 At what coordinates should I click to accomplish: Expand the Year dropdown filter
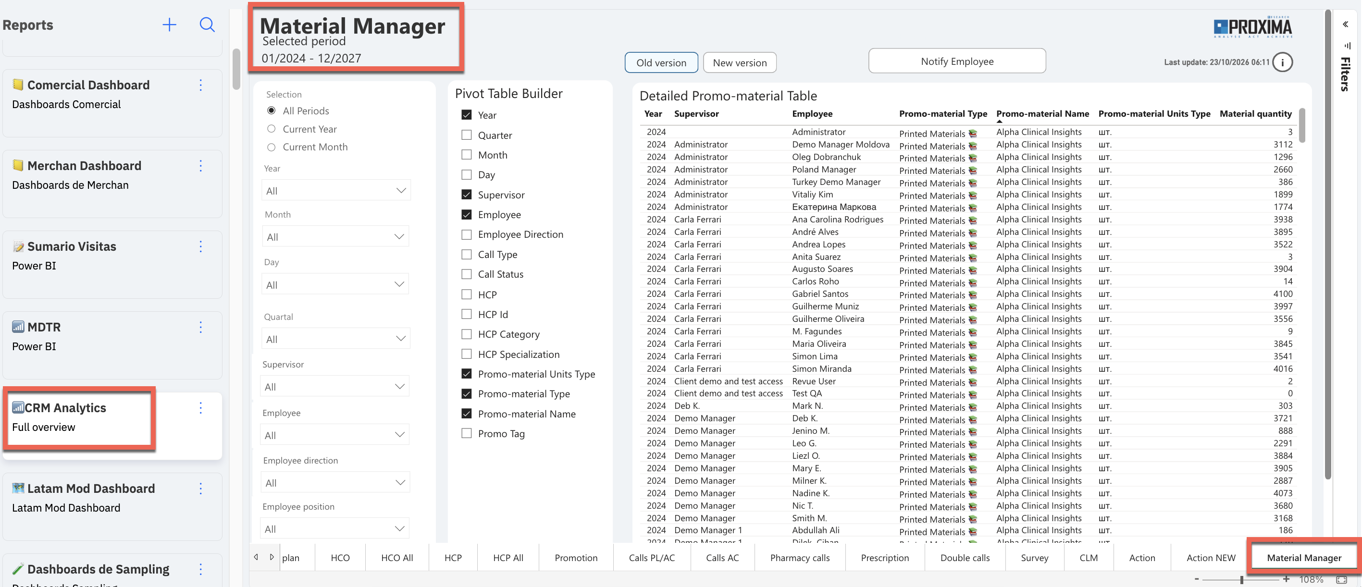336,190
